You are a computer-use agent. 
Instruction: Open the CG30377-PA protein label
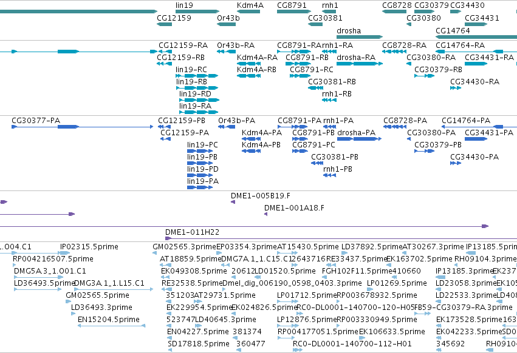(x=36, y=121)
